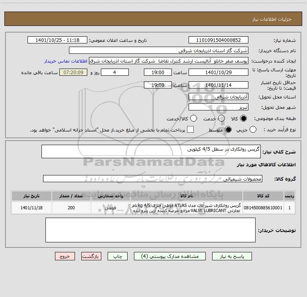Click product code 0814500885610001 cell
The image size is (307, 297).
(263, 208)
